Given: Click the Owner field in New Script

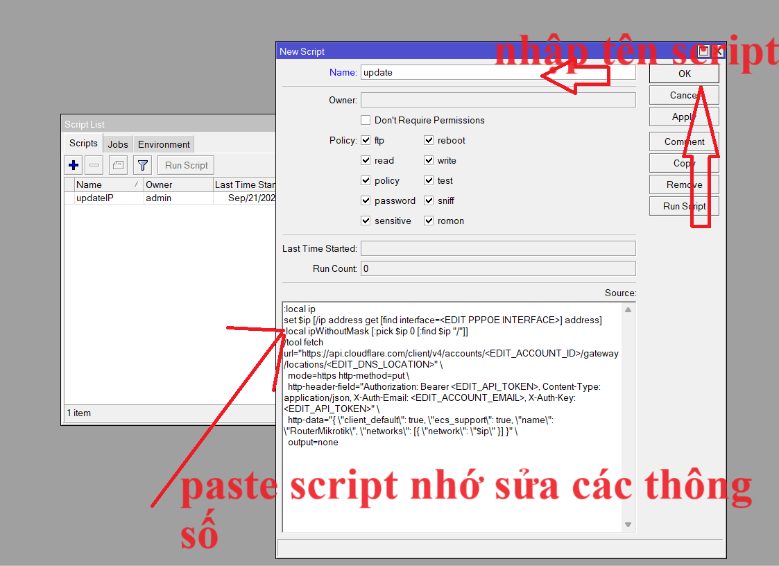Looking at the screenshot, I should point(498,100).
